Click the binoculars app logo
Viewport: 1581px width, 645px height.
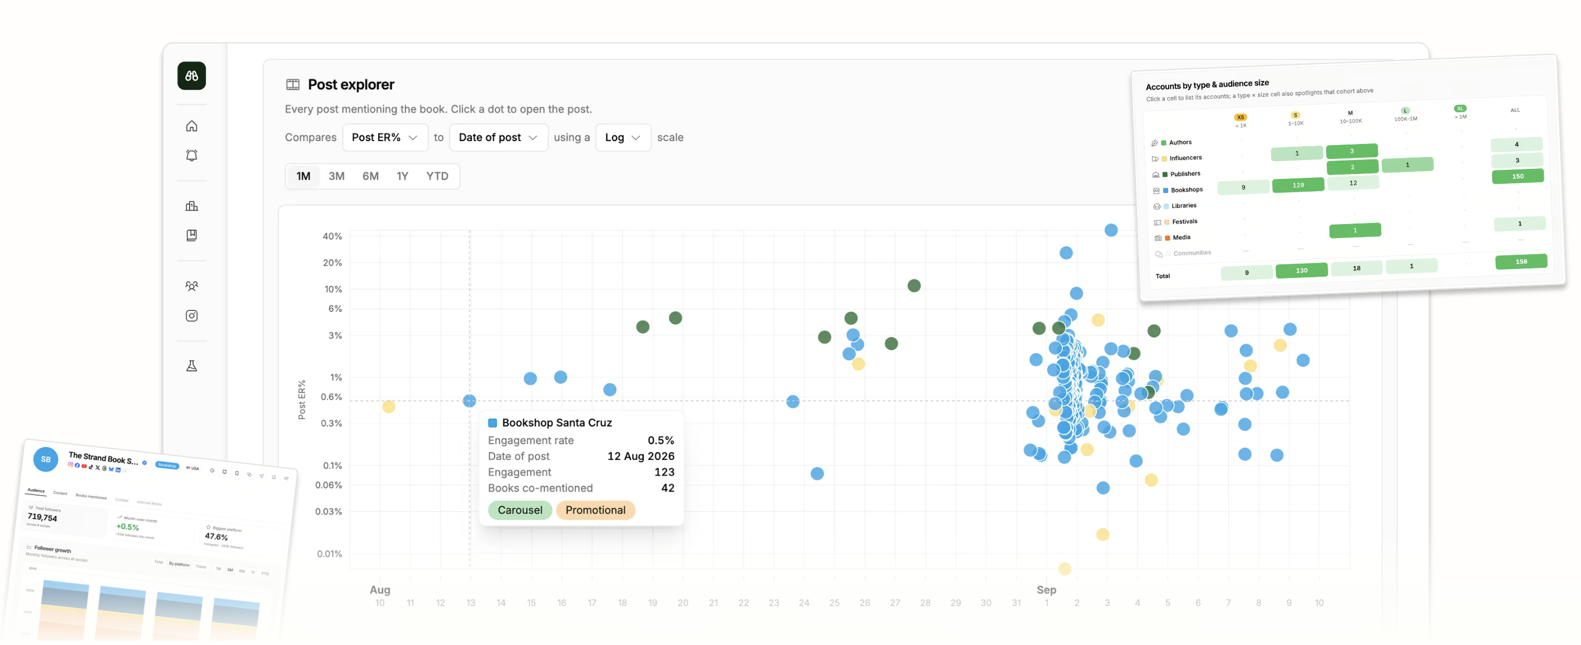coord(191,76)
